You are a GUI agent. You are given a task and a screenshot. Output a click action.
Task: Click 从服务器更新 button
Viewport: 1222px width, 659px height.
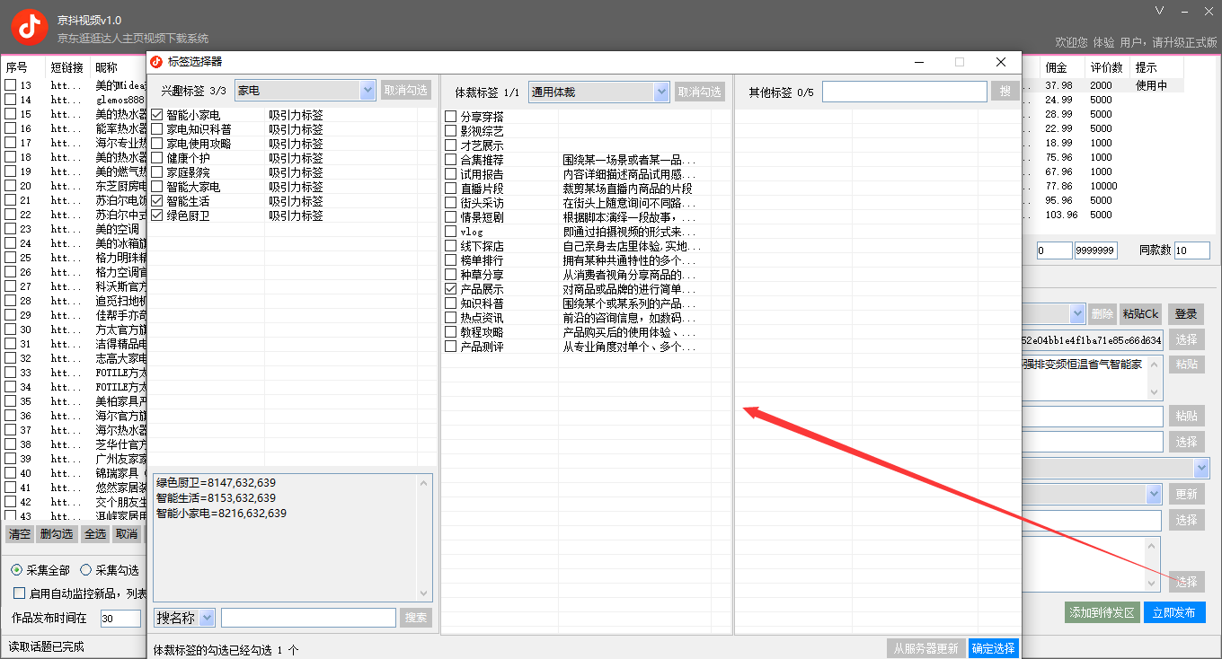pos(925,648)
